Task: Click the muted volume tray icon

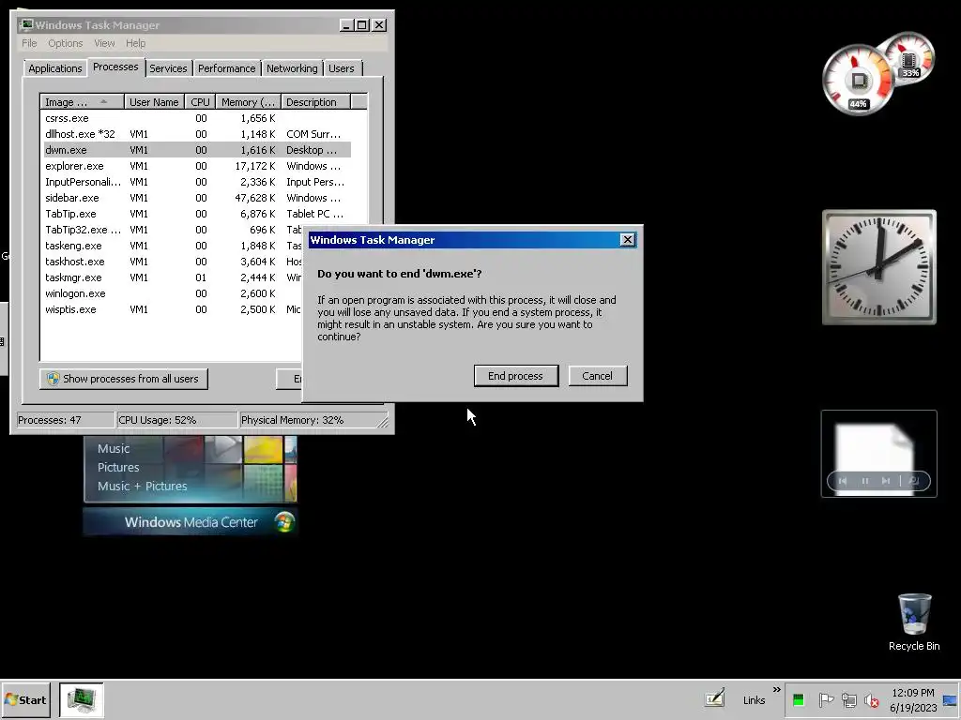Action: pos(871,699)
